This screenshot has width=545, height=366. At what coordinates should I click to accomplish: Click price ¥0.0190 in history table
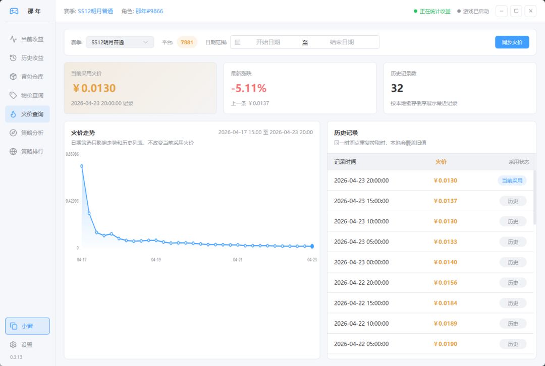(445, 344)
